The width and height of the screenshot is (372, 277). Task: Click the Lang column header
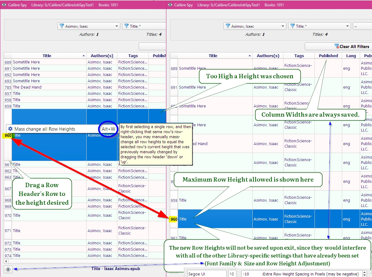[351, 56]
